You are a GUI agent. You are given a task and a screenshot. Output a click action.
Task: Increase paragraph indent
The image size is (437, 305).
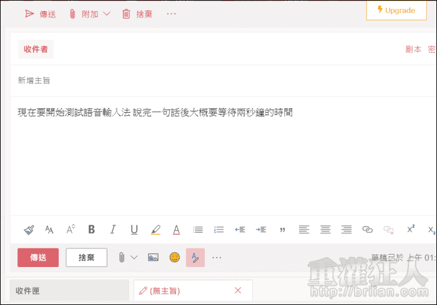[x=262, y=230]
